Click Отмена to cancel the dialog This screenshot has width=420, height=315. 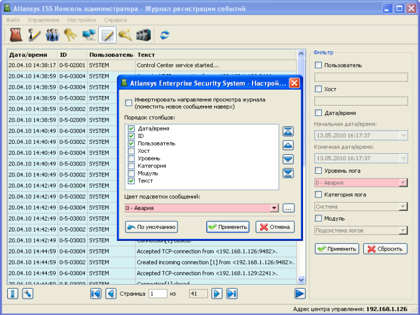click(x=275, y=227)
